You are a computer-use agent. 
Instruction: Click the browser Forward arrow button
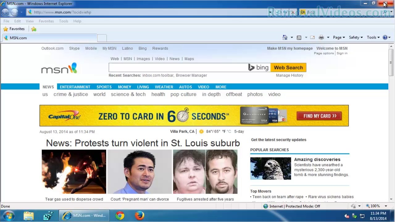coord(14,12)
